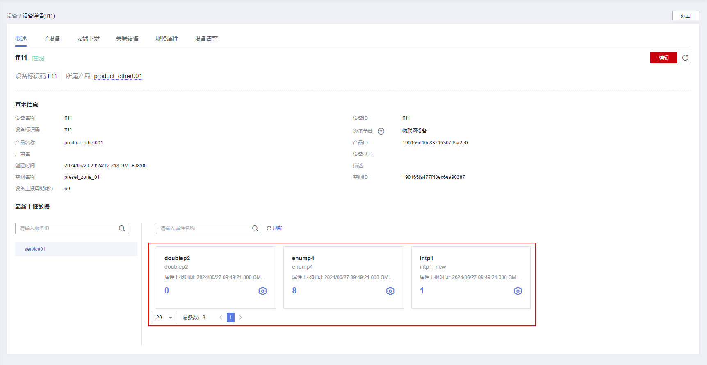Click the red 编辑 button
Image resolution: width=707 pixels, height=365 pixels.
point(664,58)
